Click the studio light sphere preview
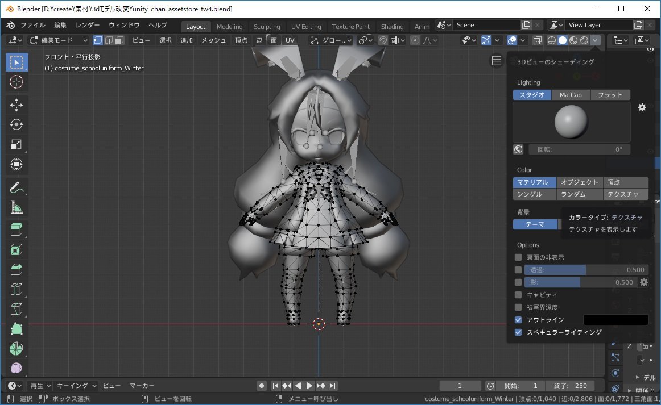 (571, 122)
